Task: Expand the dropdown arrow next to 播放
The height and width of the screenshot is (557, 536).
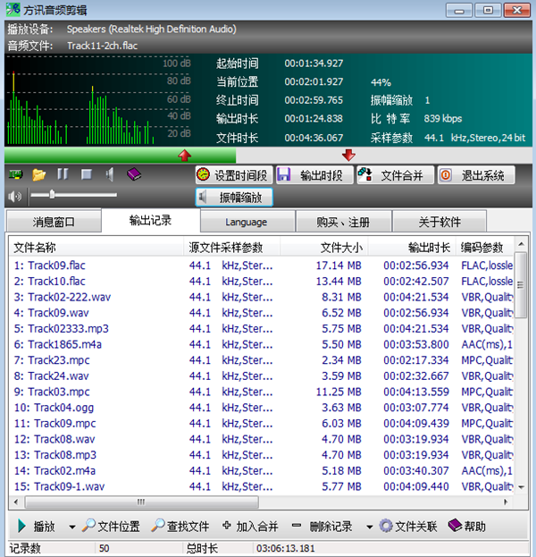Action: pyautogui.click(x=72, y=527)
